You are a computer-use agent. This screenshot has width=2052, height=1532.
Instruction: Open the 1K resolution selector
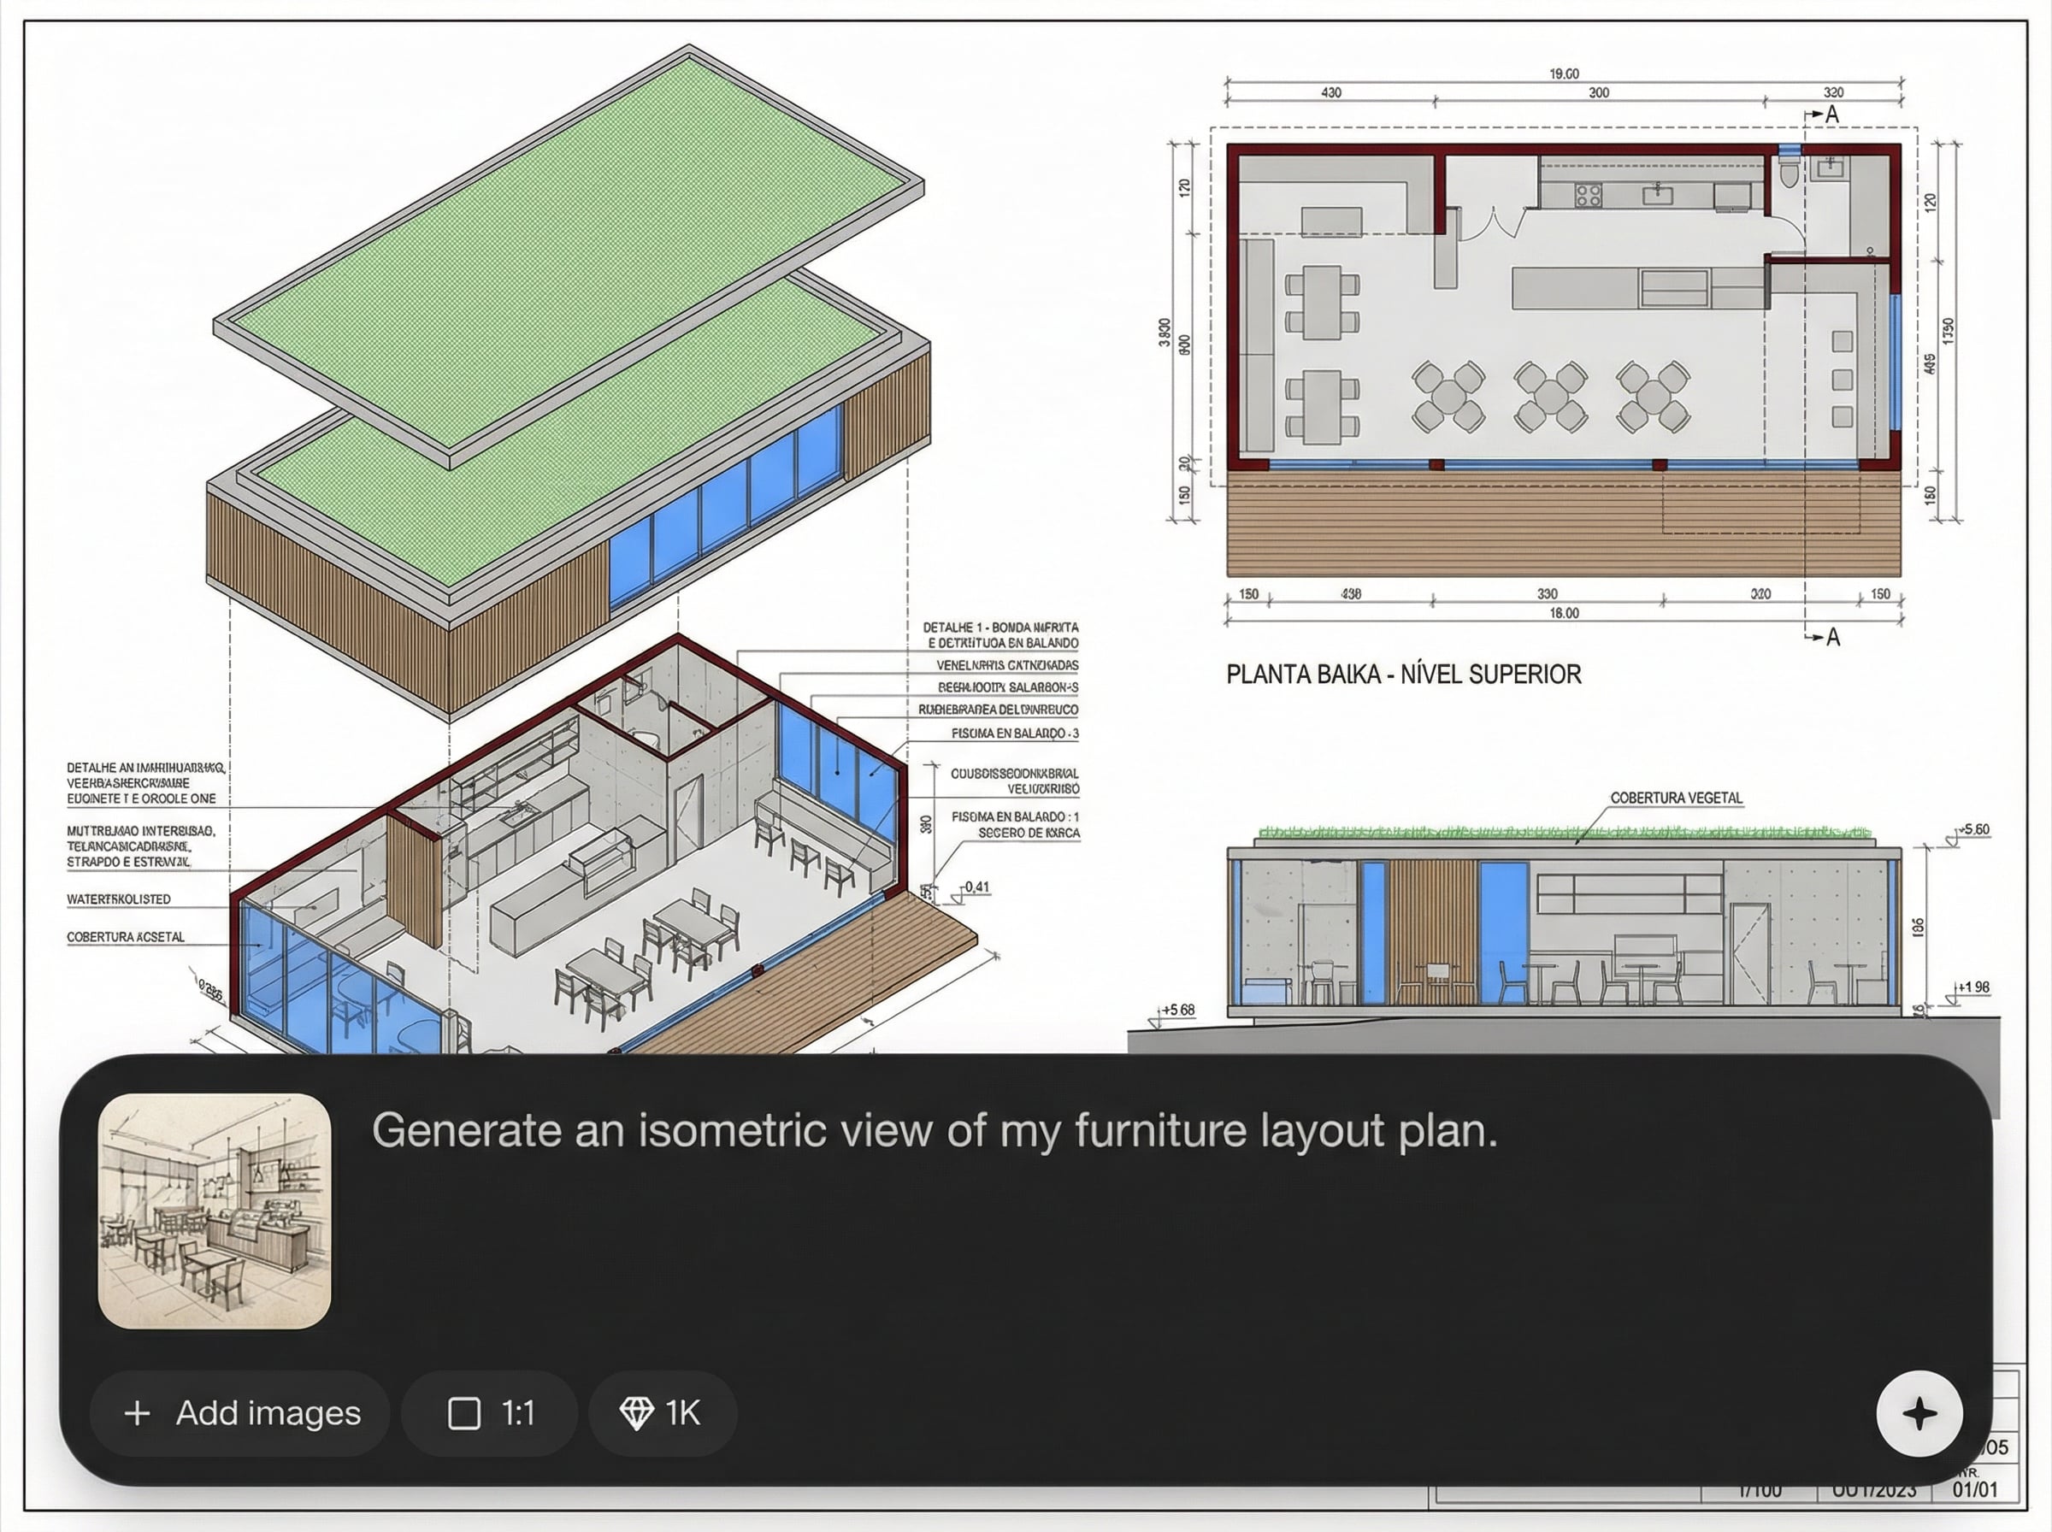662,1413
